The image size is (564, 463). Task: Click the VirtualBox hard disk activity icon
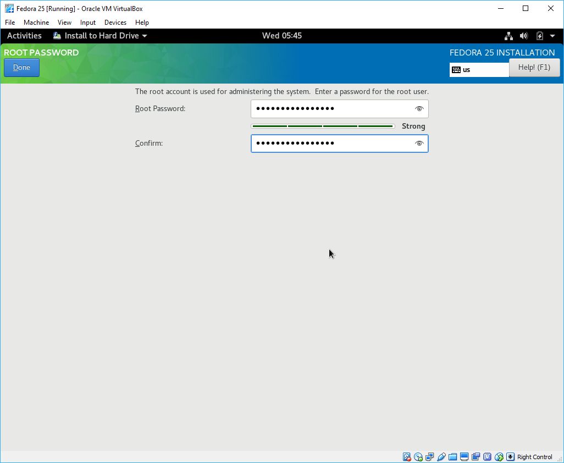406,457
